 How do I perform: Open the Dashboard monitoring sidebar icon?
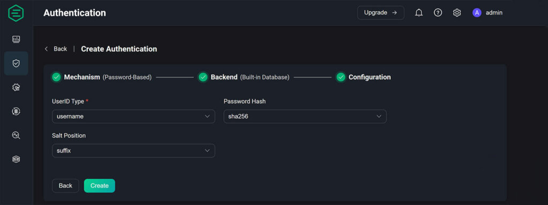click(x=16, y=40)
